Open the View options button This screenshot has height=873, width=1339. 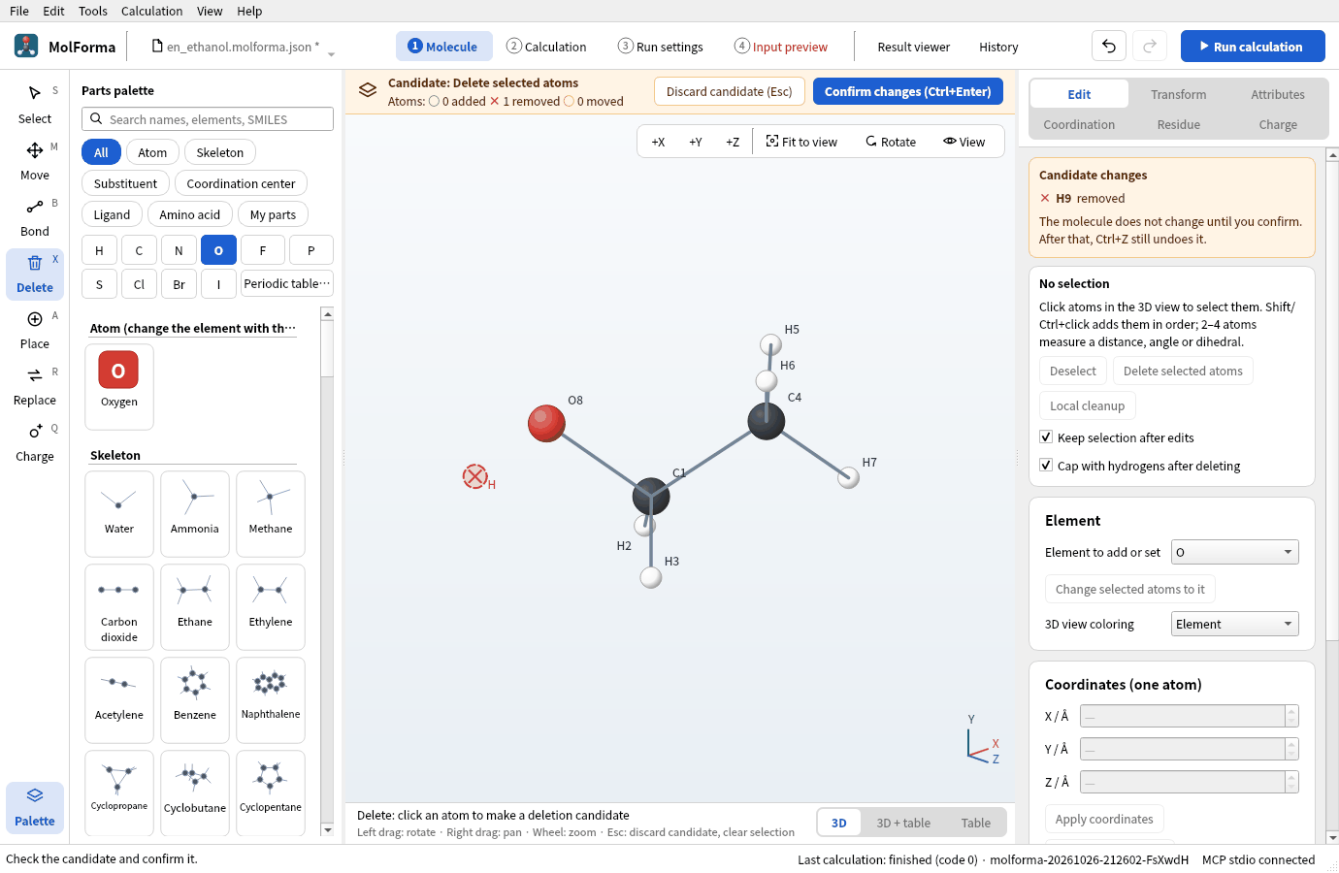tap(963, 142)
